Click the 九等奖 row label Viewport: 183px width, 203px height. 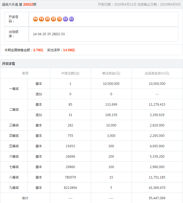point(14,188)
